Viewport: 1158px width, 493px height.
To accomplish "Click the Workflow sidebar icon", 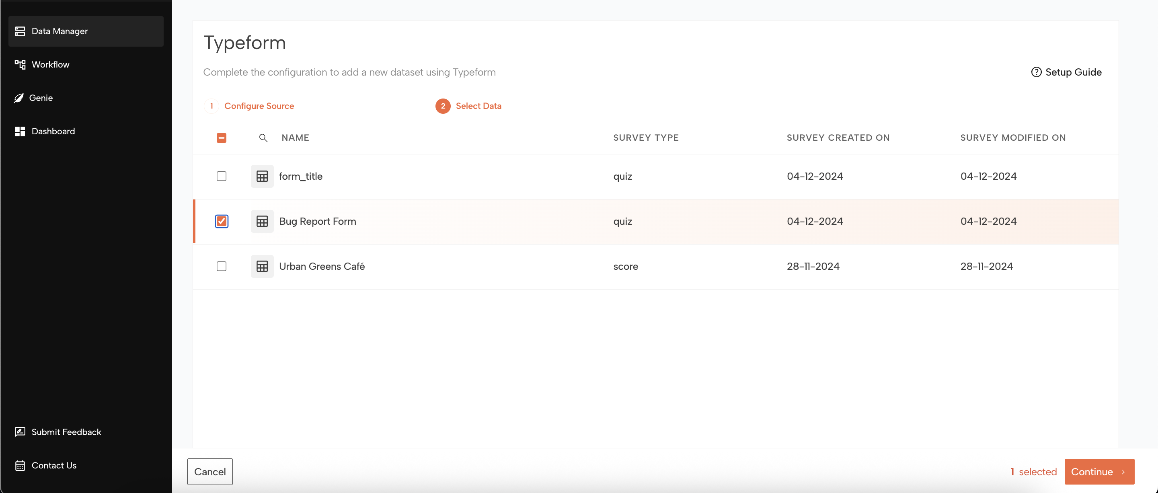I will coord(20,64).
